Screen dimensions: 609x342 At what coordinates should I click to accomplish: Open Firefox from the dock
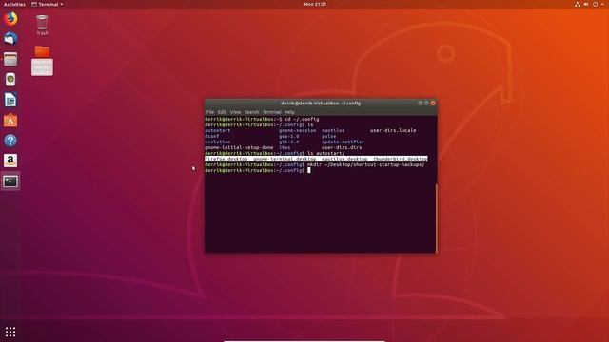click(10, 19)
